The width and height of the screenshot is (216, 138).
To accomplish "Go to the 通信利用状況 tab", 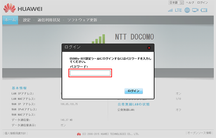I will [49, 20].
